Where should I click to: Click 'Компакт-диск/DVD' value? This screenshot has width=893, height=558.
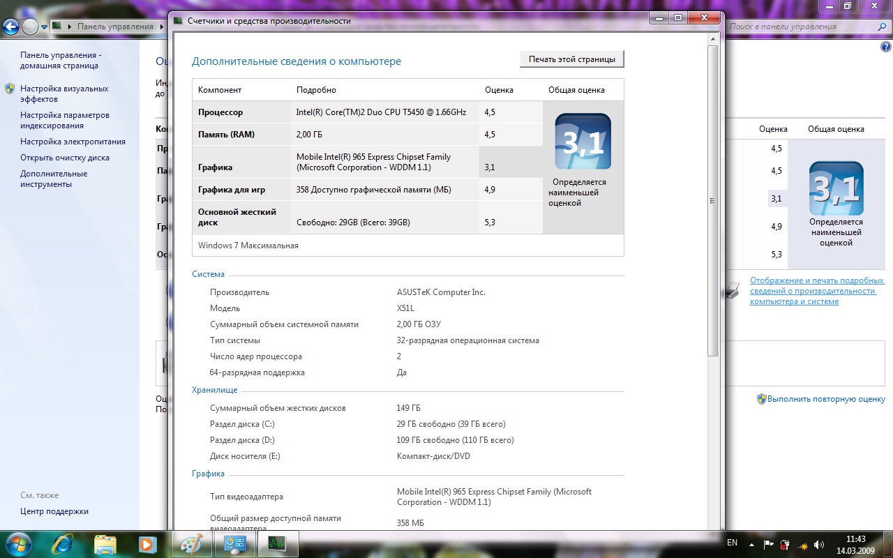click(434, 456)
